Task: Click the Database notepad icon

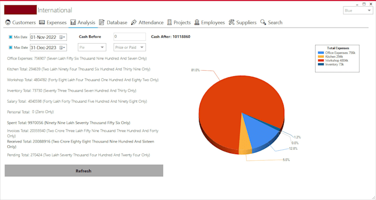Action: coord(102,23)
